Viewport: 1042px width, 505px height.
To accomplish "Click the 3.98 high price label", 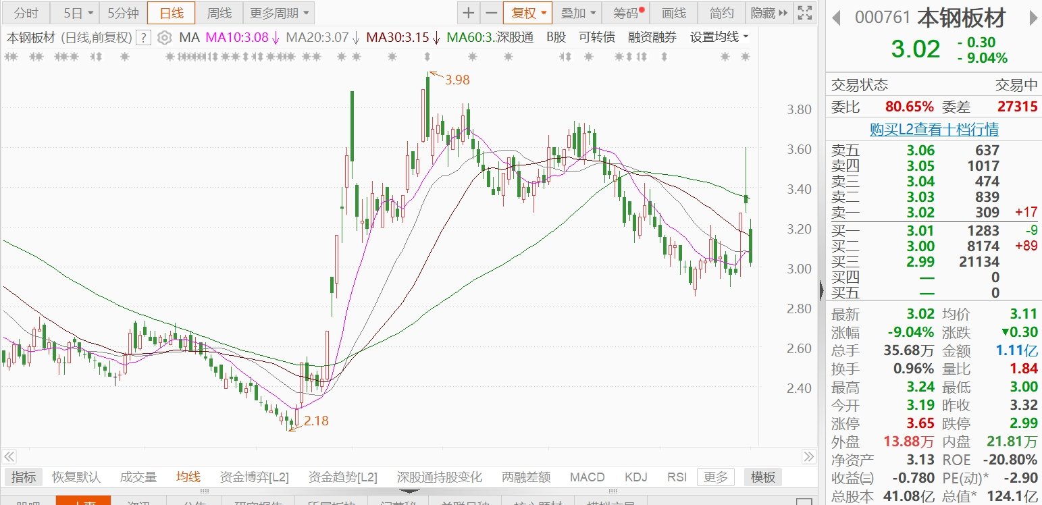I will (x=457, y=80).
